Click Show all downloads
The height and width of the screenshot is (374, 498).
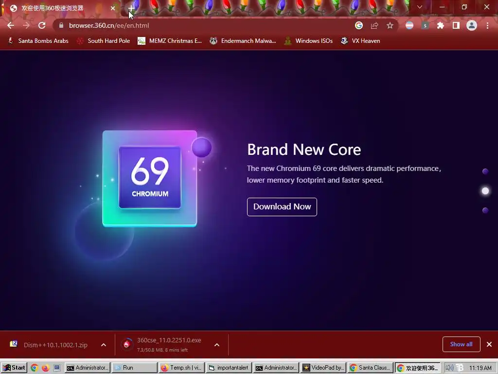pyautogui.click(x=461, y=344)
